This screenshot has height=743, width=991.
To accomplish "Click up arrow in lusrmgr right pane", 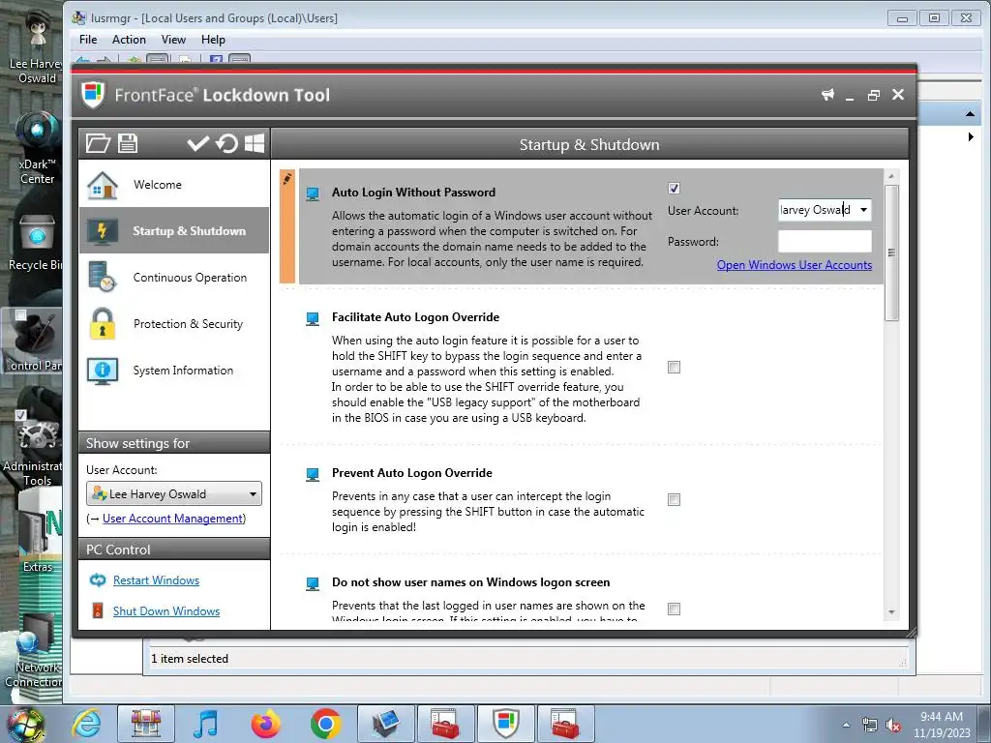I will click(970, 114).
